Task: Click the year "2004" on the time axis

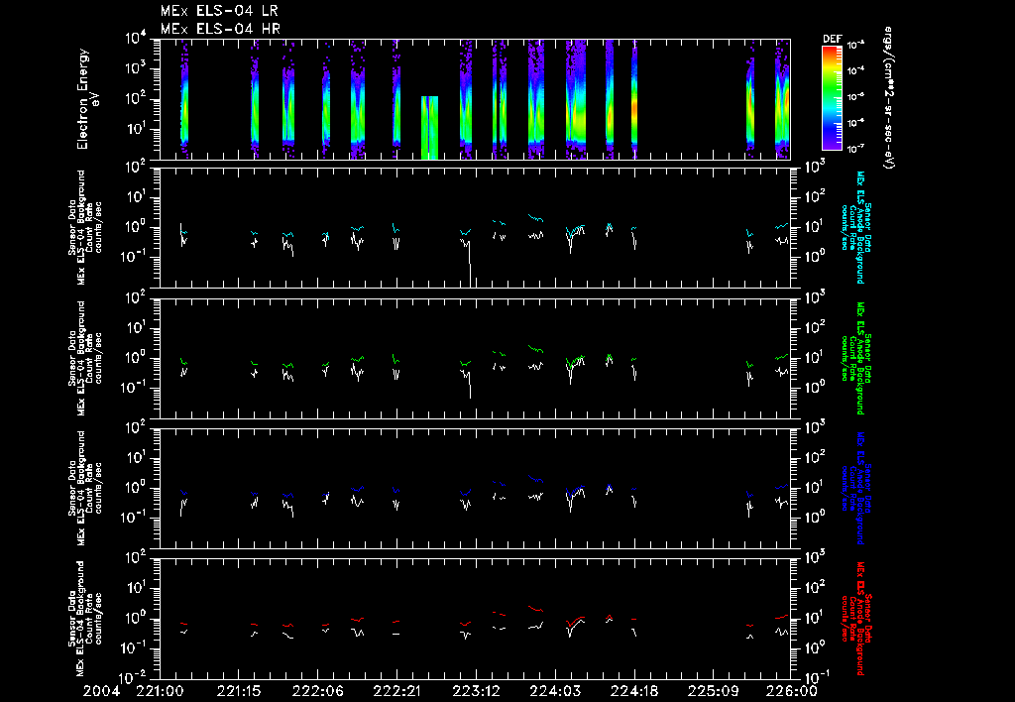Action: click(x=102, y=692)
